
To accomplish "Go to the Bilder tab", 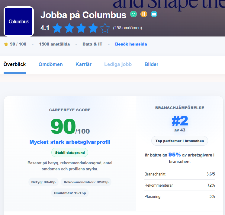I will [x=151, y=64].
